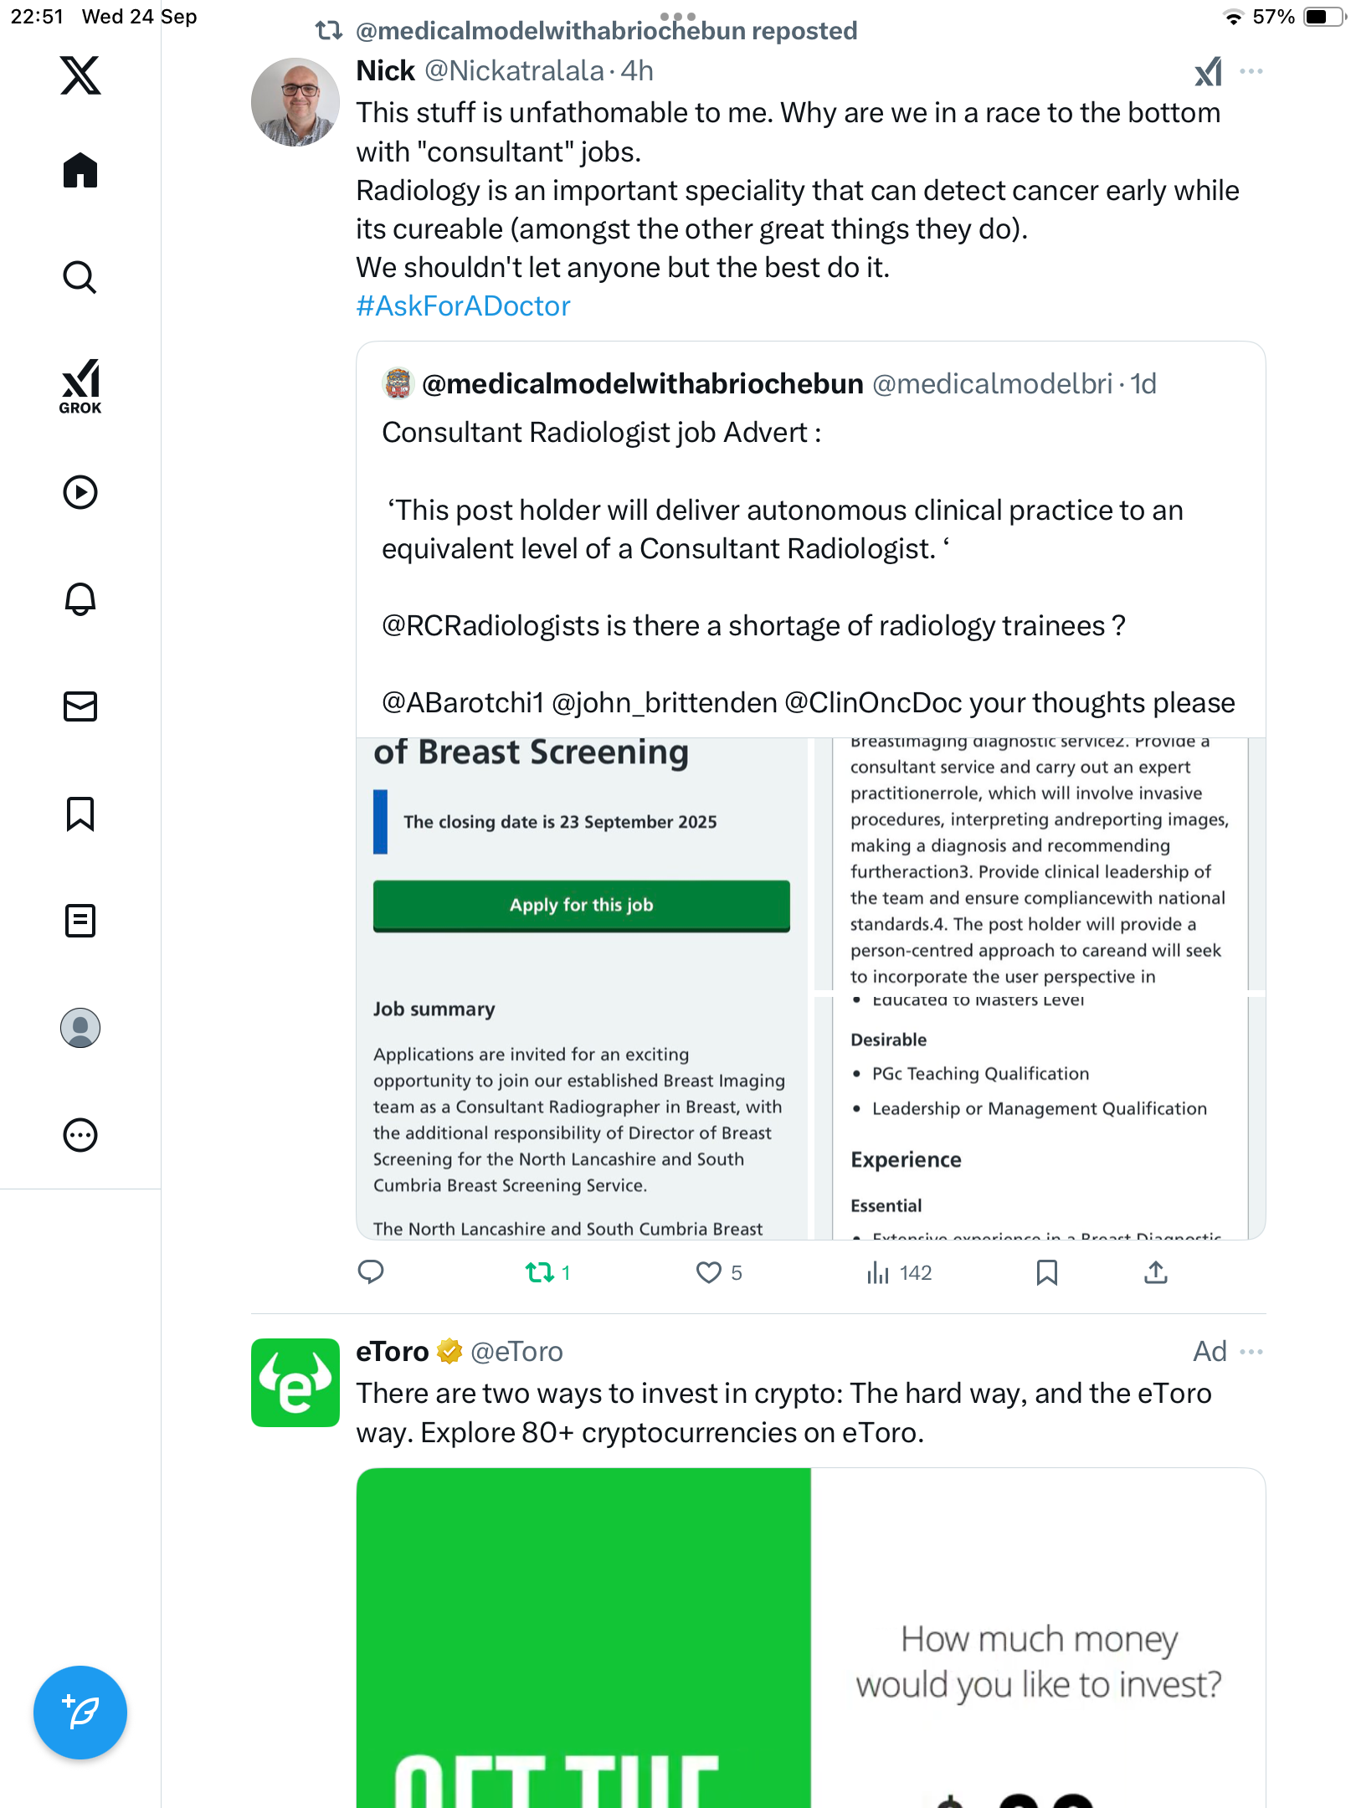
Task: Open the profile avatar menu item
Action: tap(80, 1028)
